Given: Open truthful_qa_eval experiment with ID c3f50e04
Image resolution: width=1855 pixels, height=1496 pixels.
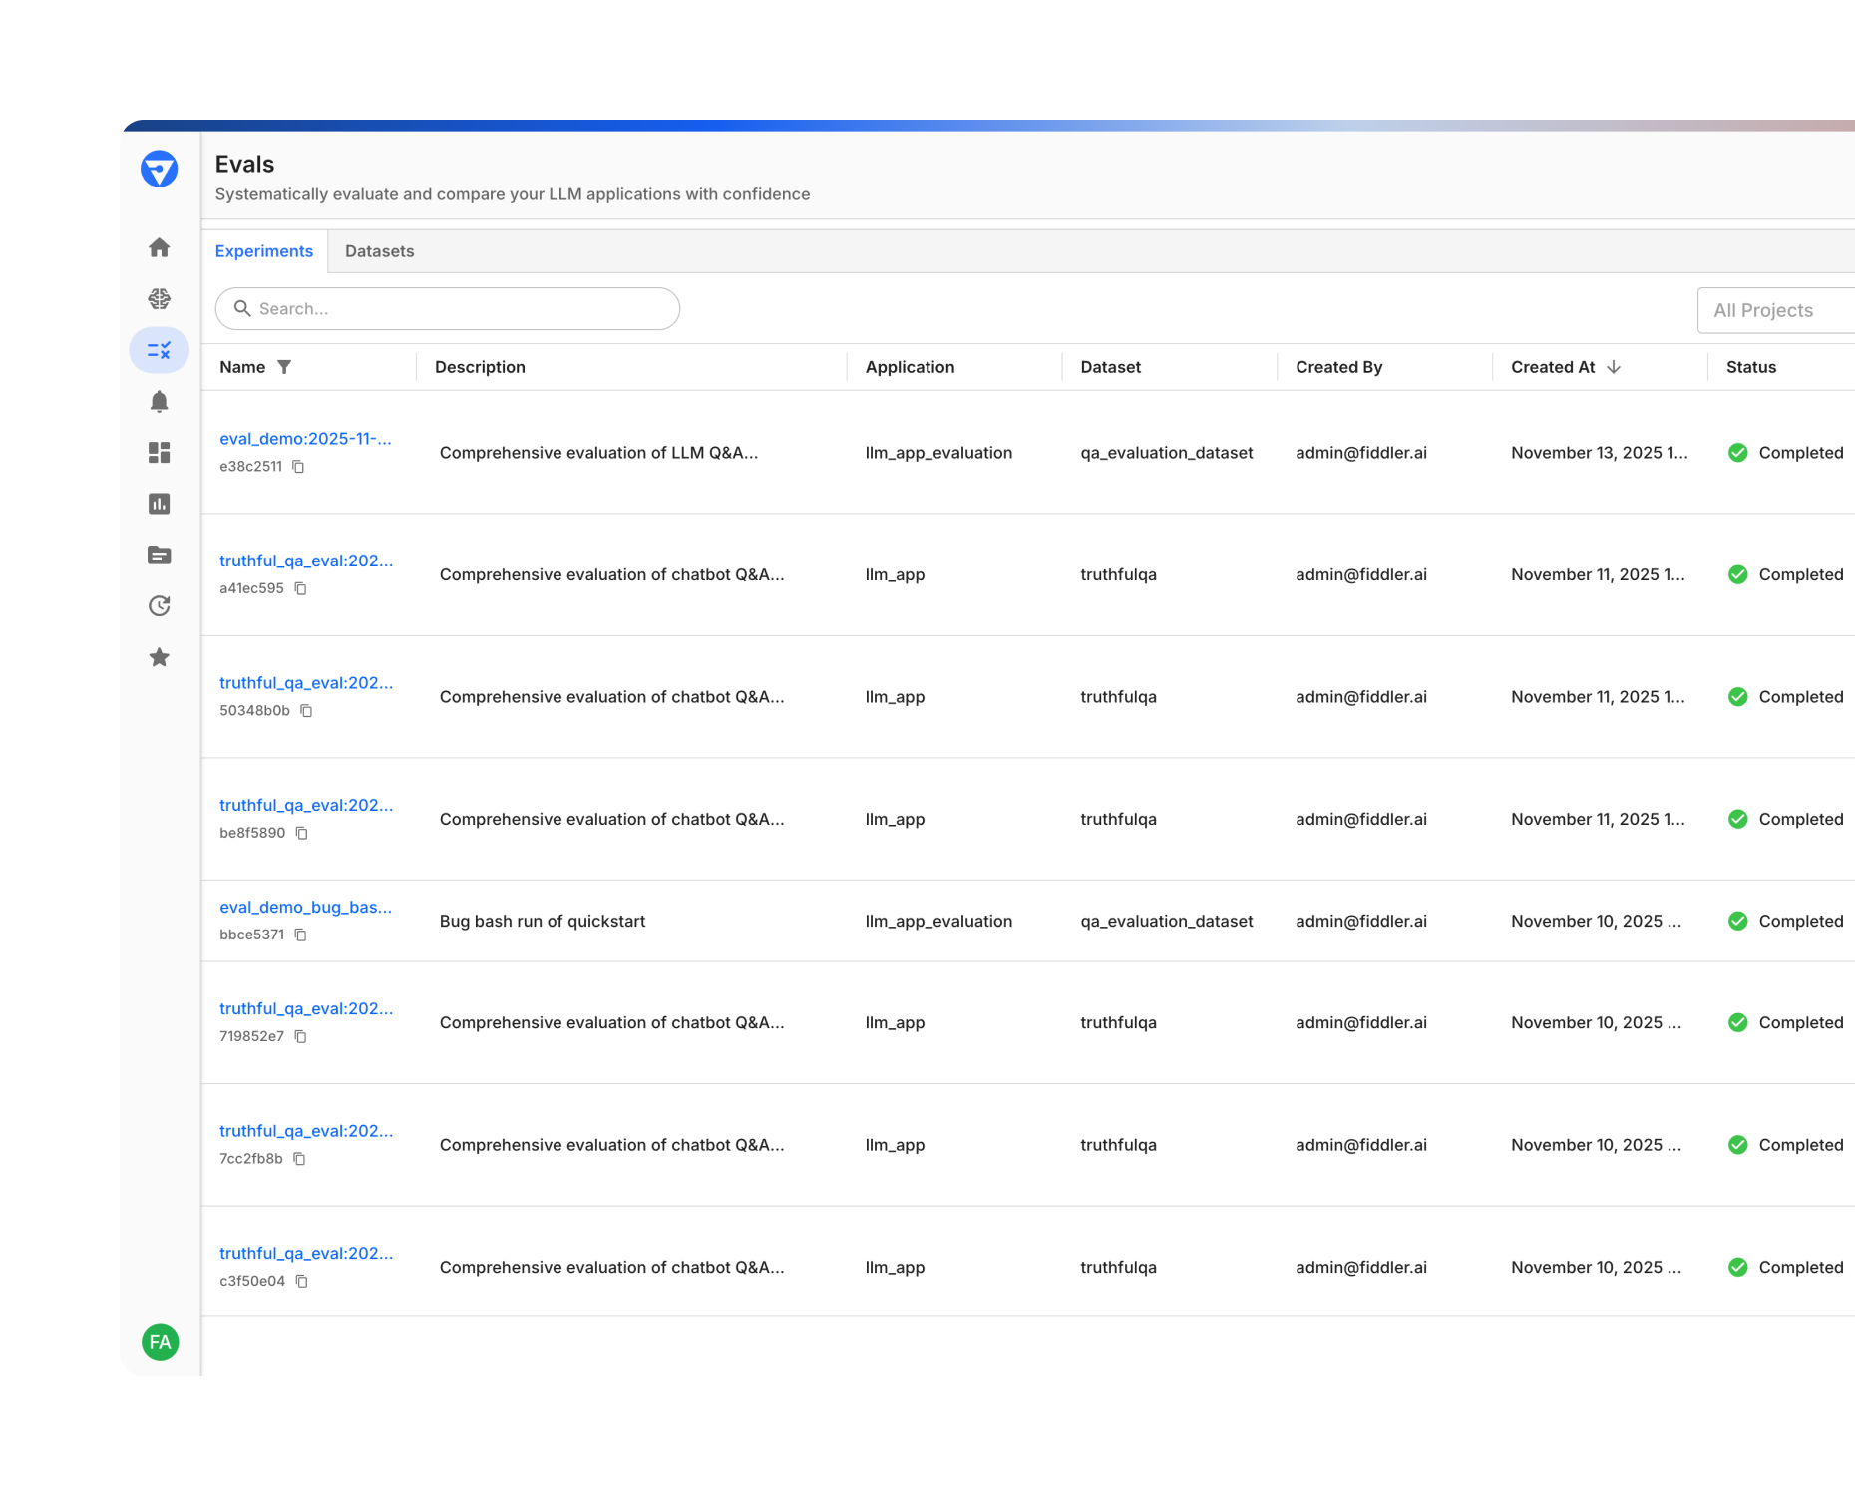Looking at the screenshot, I should point(306,1253).
